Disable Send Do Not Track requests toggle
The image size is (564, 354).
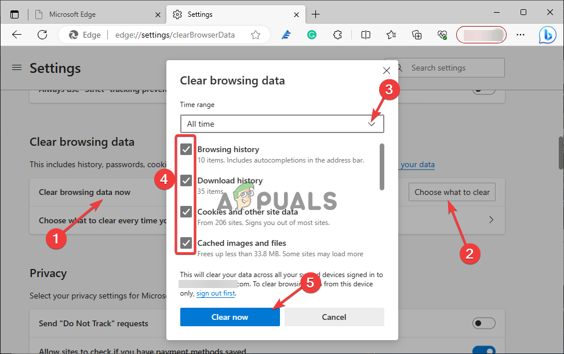[484, 323]
